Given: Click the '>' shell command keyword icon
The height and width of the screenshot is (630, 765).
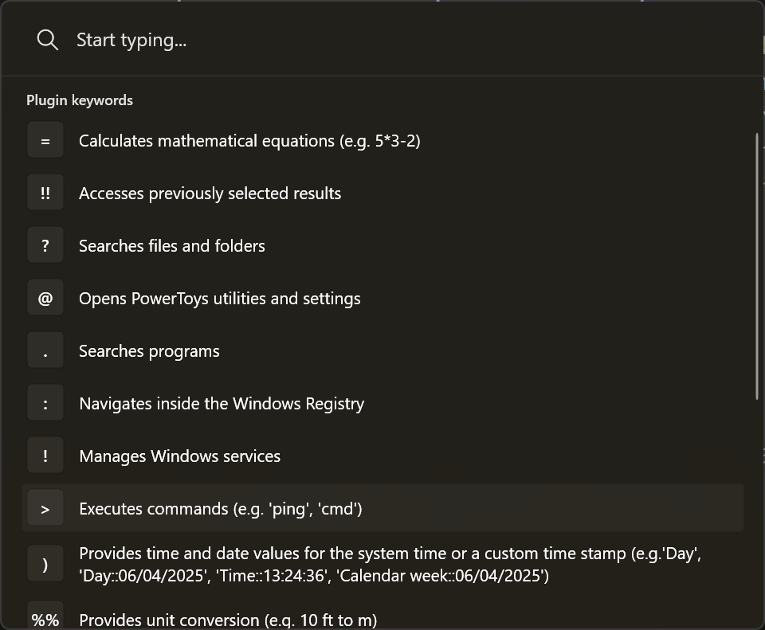Looking at the screenshot, I should (45, 509).
